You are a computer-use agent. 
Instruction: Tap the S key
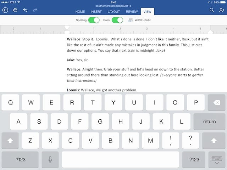click(39, 121)
